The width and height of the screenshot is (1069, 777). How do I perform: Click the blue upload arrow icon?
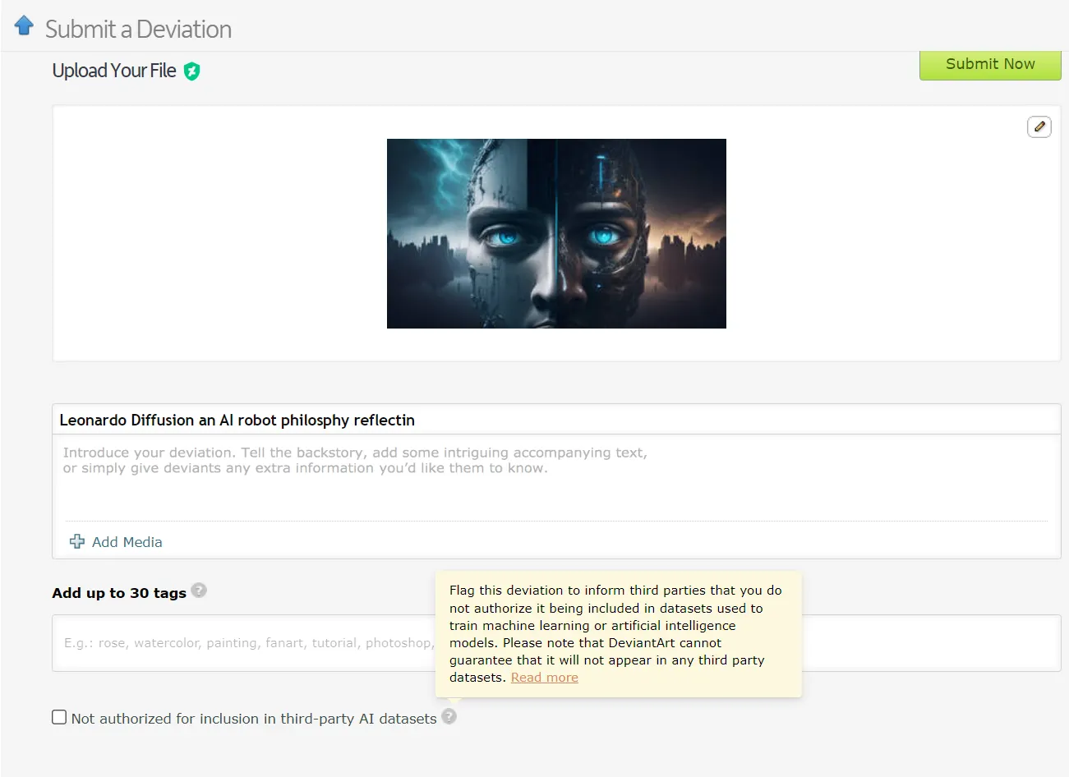pos(24,25)
